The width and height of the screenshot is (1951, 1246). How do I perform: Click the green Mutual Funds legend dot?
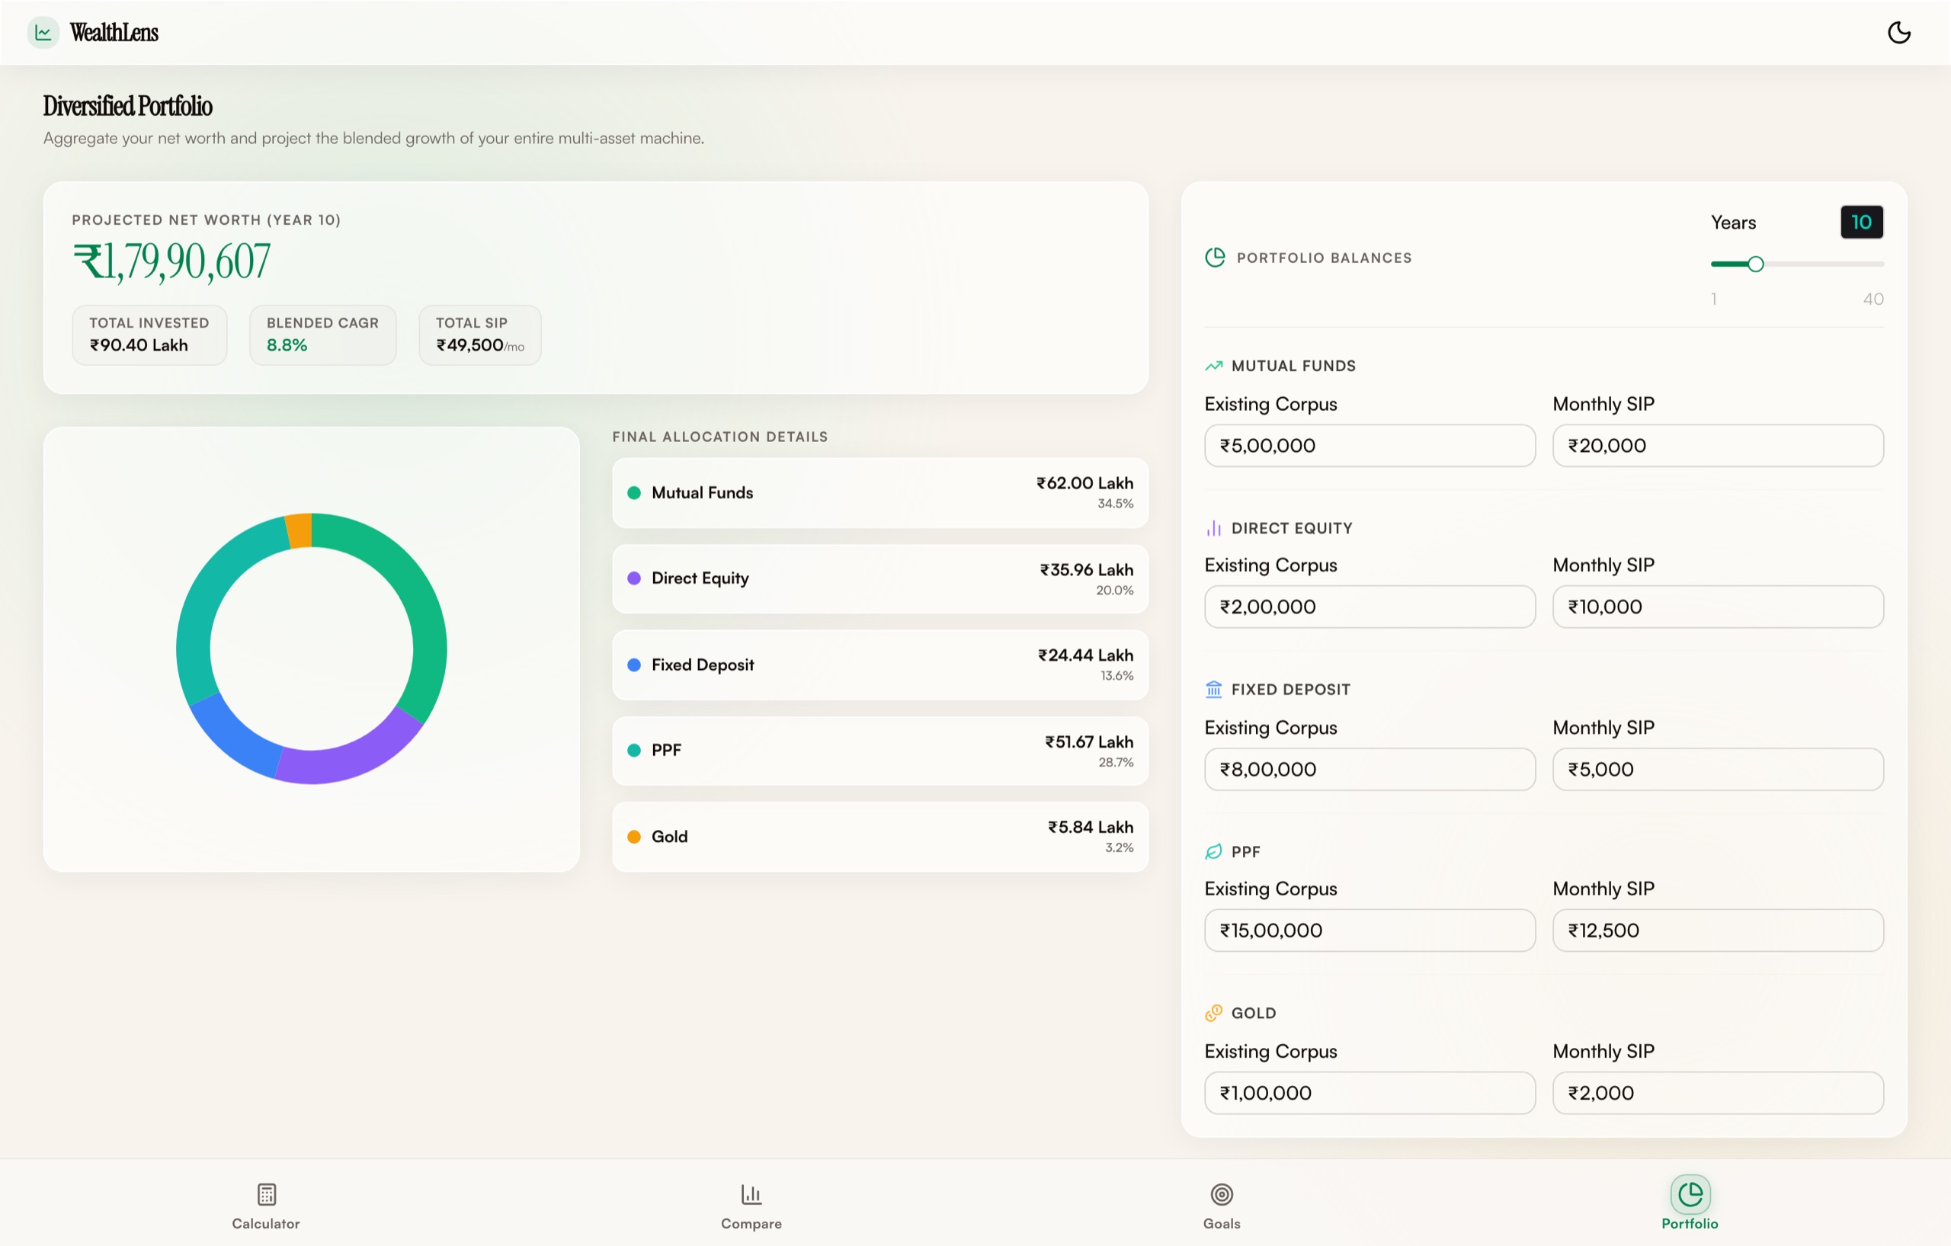pos(634,492)
